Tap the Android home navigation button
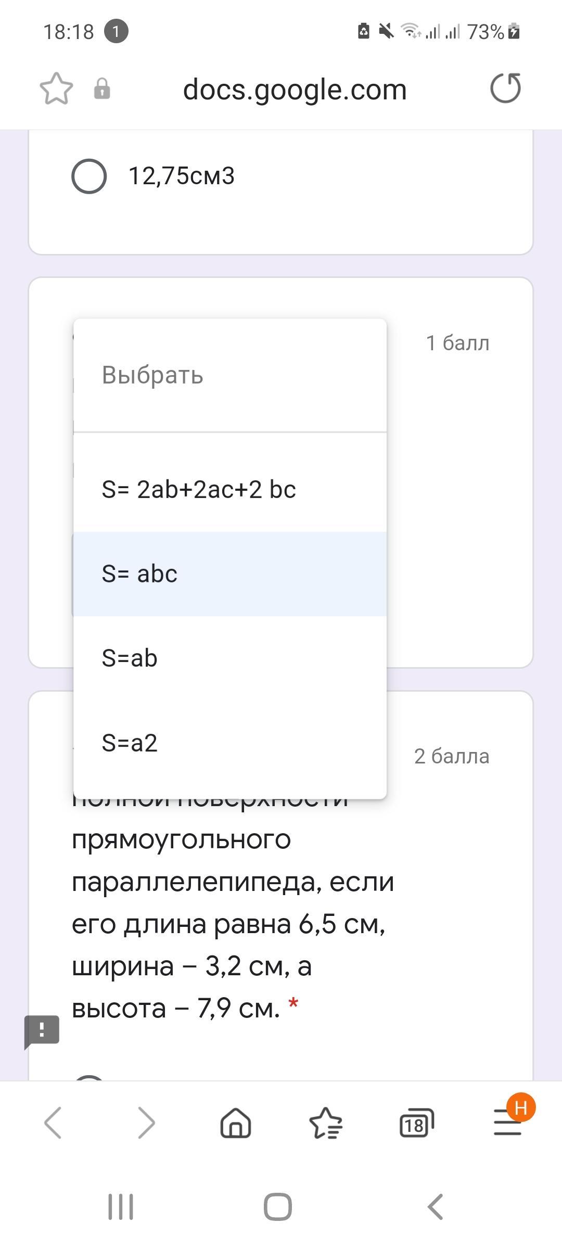 (278, 1207)
